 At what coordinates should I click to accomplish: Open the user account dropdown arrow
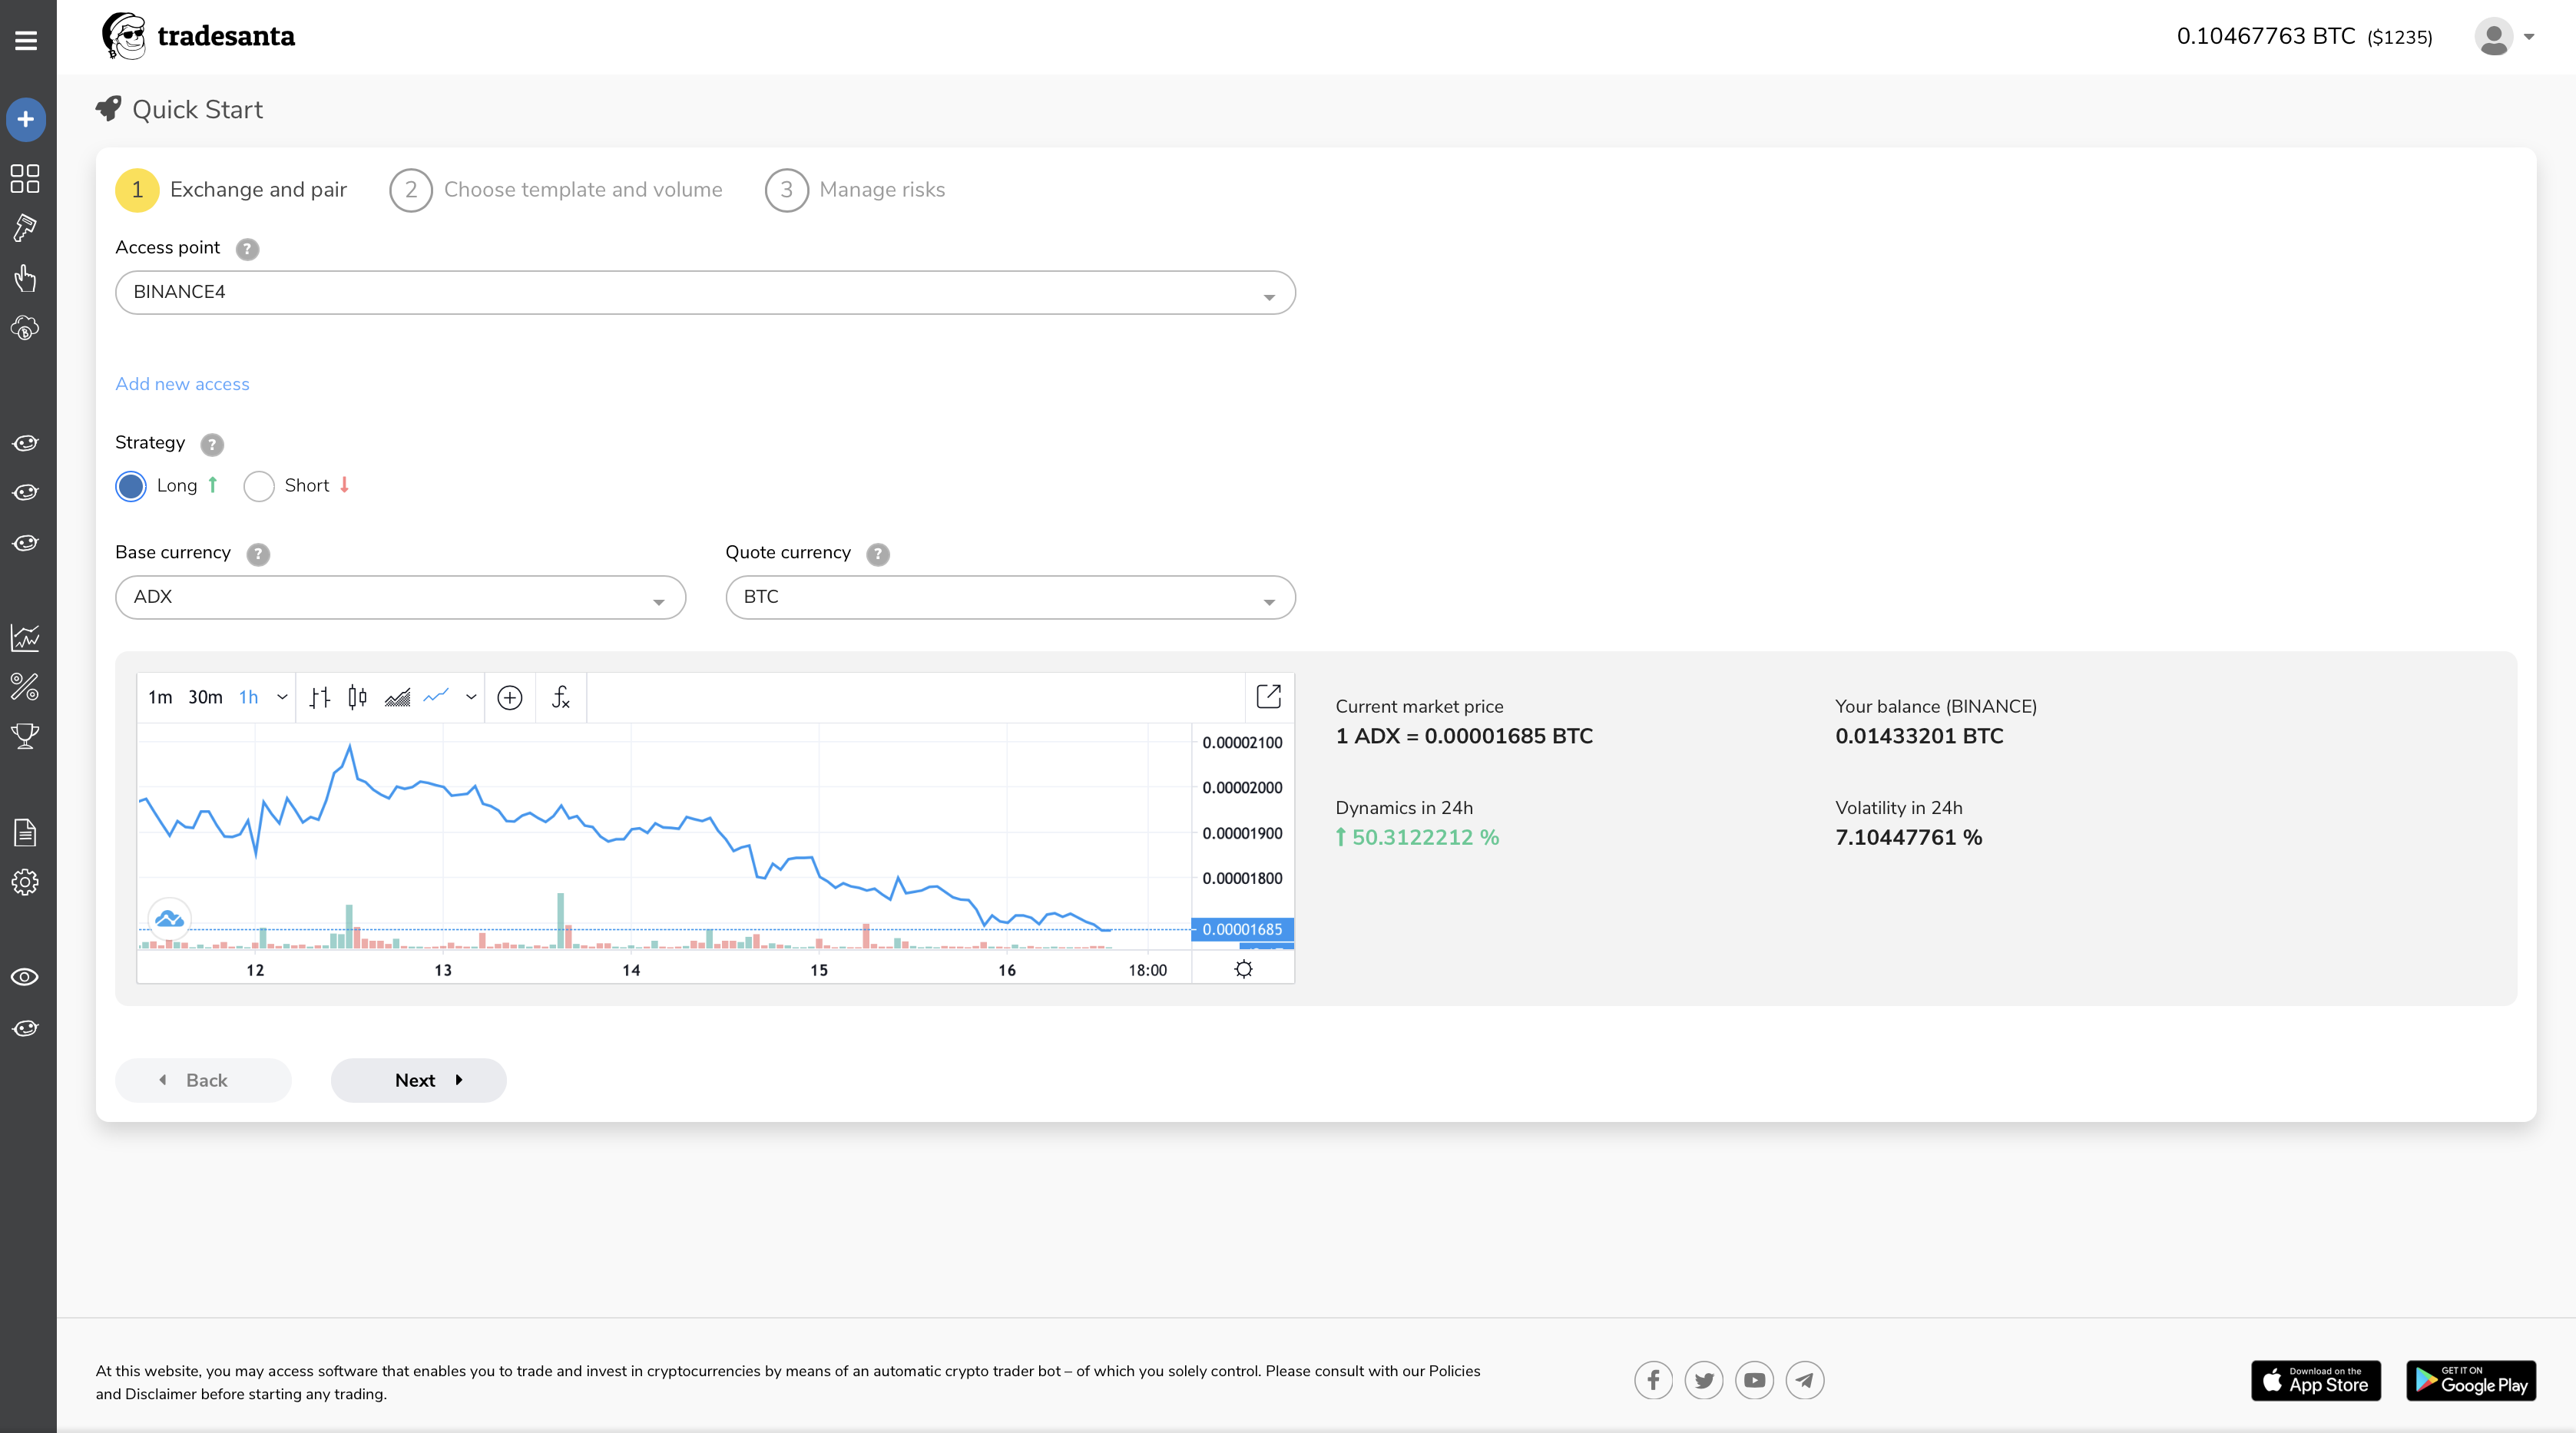(x=2529, y=37)
